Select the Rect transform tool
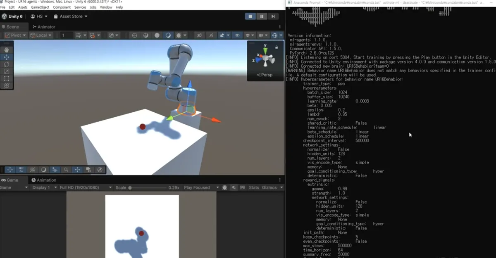Image resolution: width=496 pixels, height=258 pixels. click(7, 78)
